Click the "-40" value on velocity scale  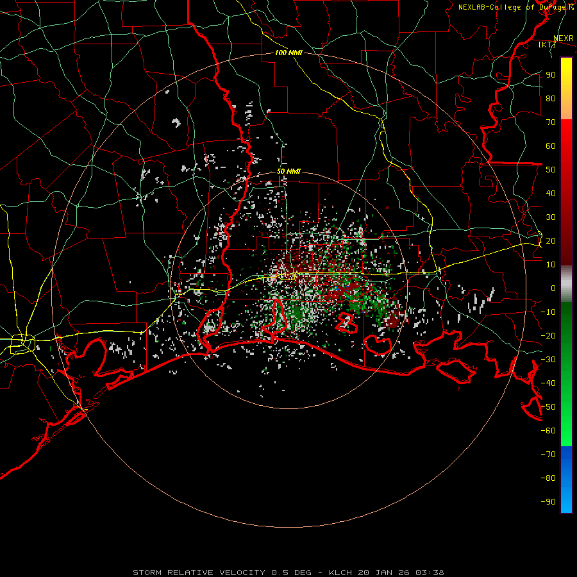tap(548, 383)
